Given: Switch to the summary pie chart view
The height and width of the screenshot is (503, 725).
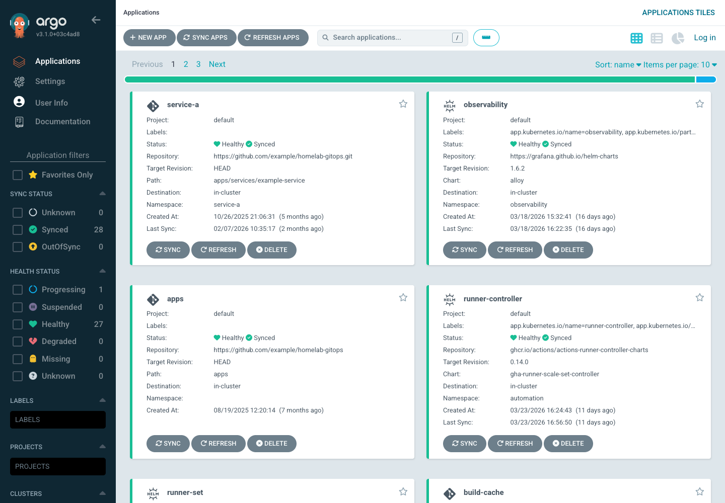Looking at the screenshot, I should (x=678, y=38).
